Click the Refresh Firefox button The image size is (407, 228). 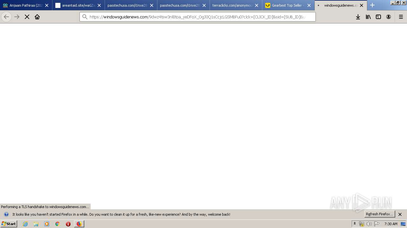(380, 214)
